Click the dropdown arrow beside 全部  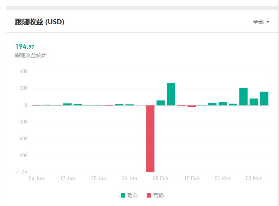(268, 22)
